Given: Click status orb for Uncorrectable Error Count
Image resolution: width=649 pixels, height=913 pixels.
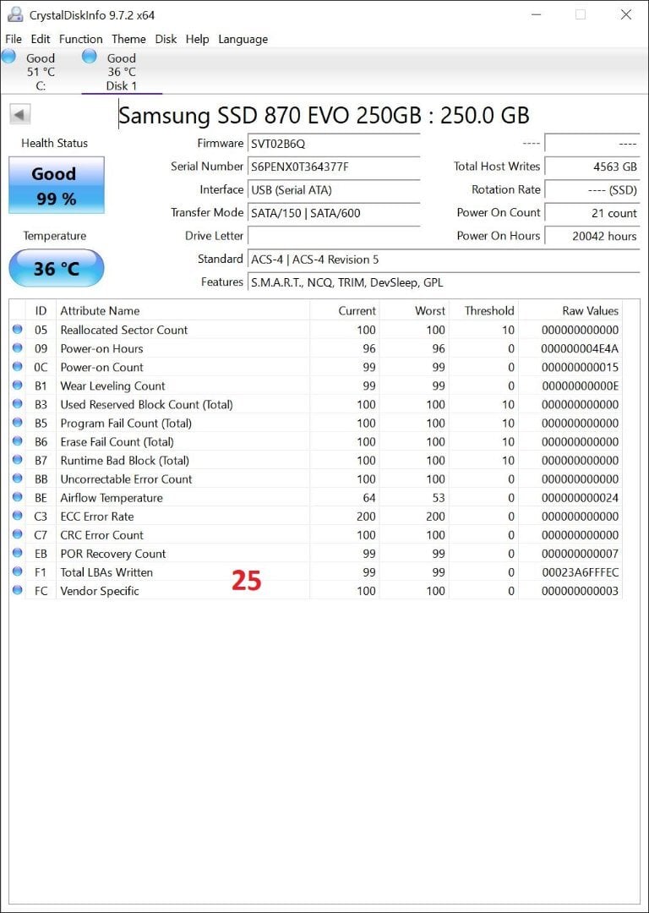Looking at the screenshot, I should click(18, 478).
